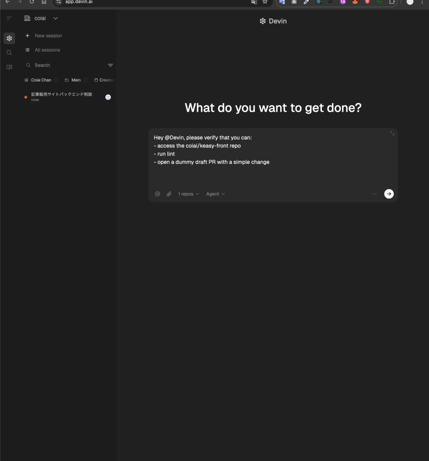This screenshot has width=429, height=461.
Task: Open the Devin sessions icon in the left rail
Action: click(x=9, y=38)
